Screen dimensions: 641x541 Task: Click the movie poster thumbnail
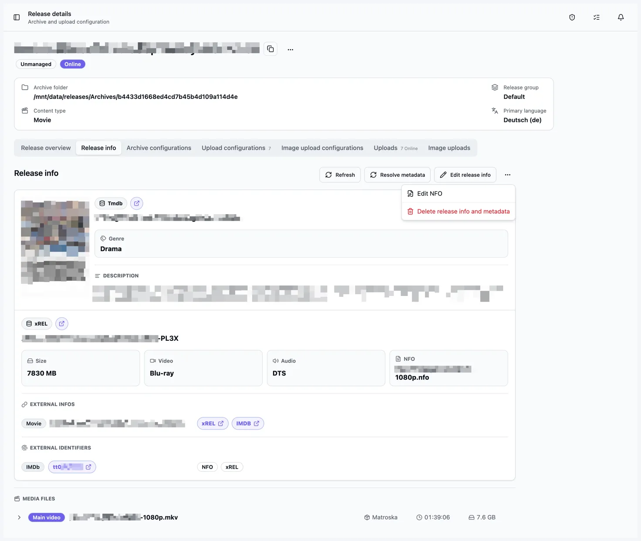tap(55, 242)
